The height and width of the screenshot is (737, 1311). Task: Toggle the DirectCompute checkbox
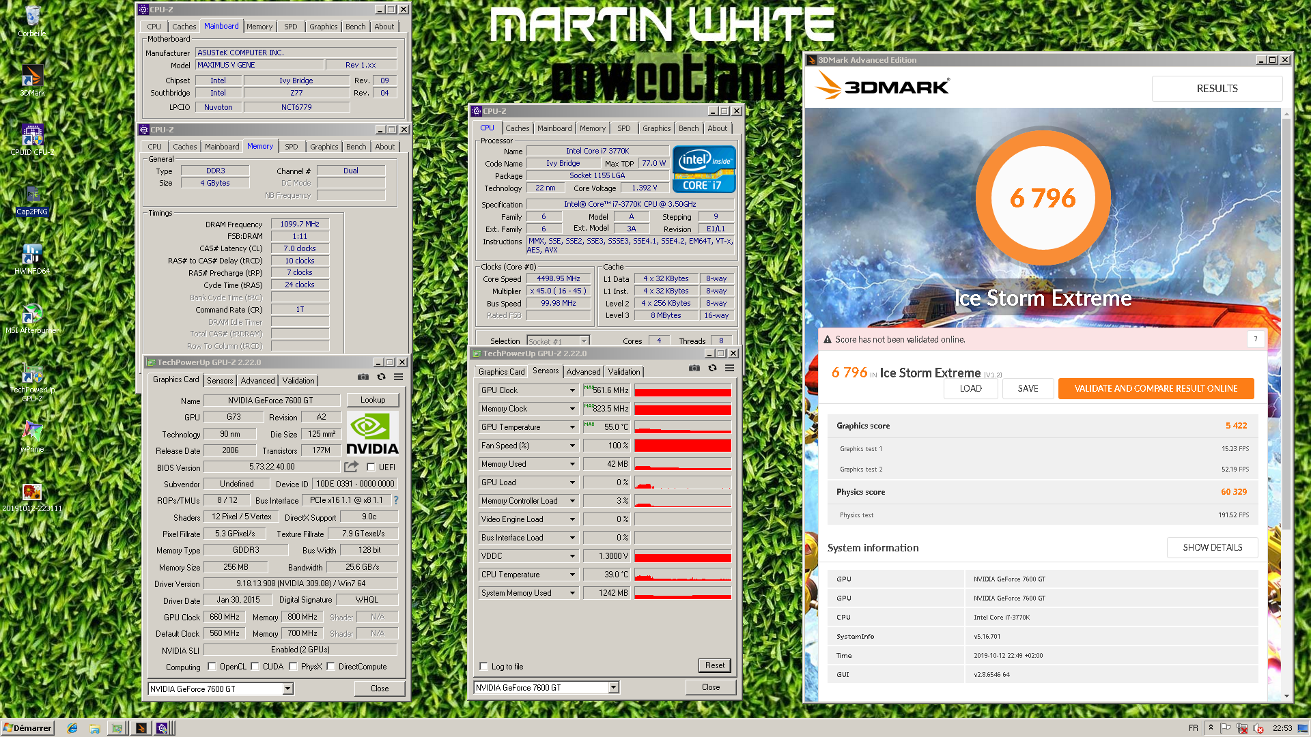(330, 667)
